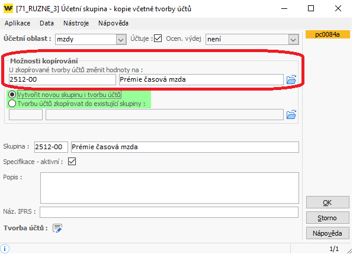Toggle the Účtuje checkbox
The image size is (353, 254).
click(x=158, y=38)
